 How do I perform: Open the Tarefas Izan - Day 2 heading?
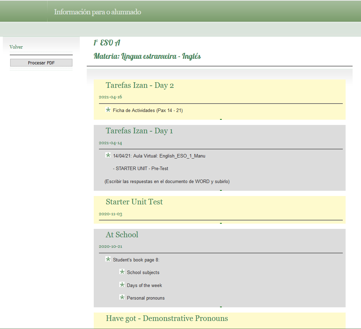pos(140,85)
